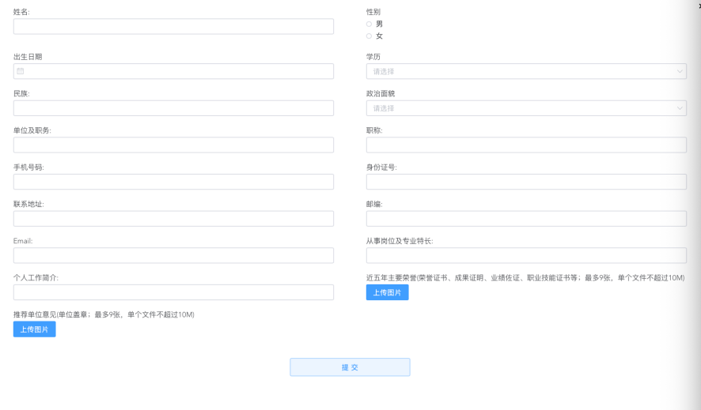Click the 姓名 input field
701x410 pixels.
[x=173, y=27]
